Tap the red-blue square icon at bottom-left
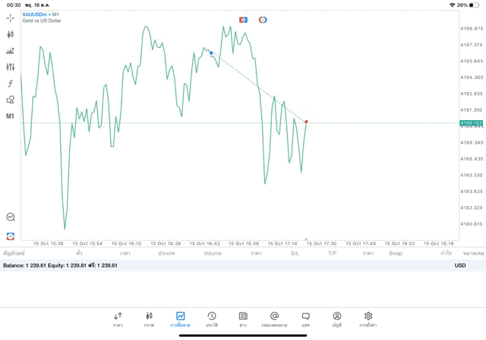486x340 pixels. pyautogui.click(x=11, y=236)
